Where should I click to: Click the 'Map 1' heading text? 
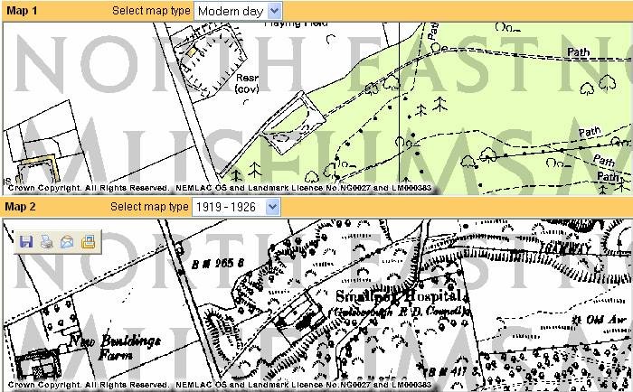22,11
